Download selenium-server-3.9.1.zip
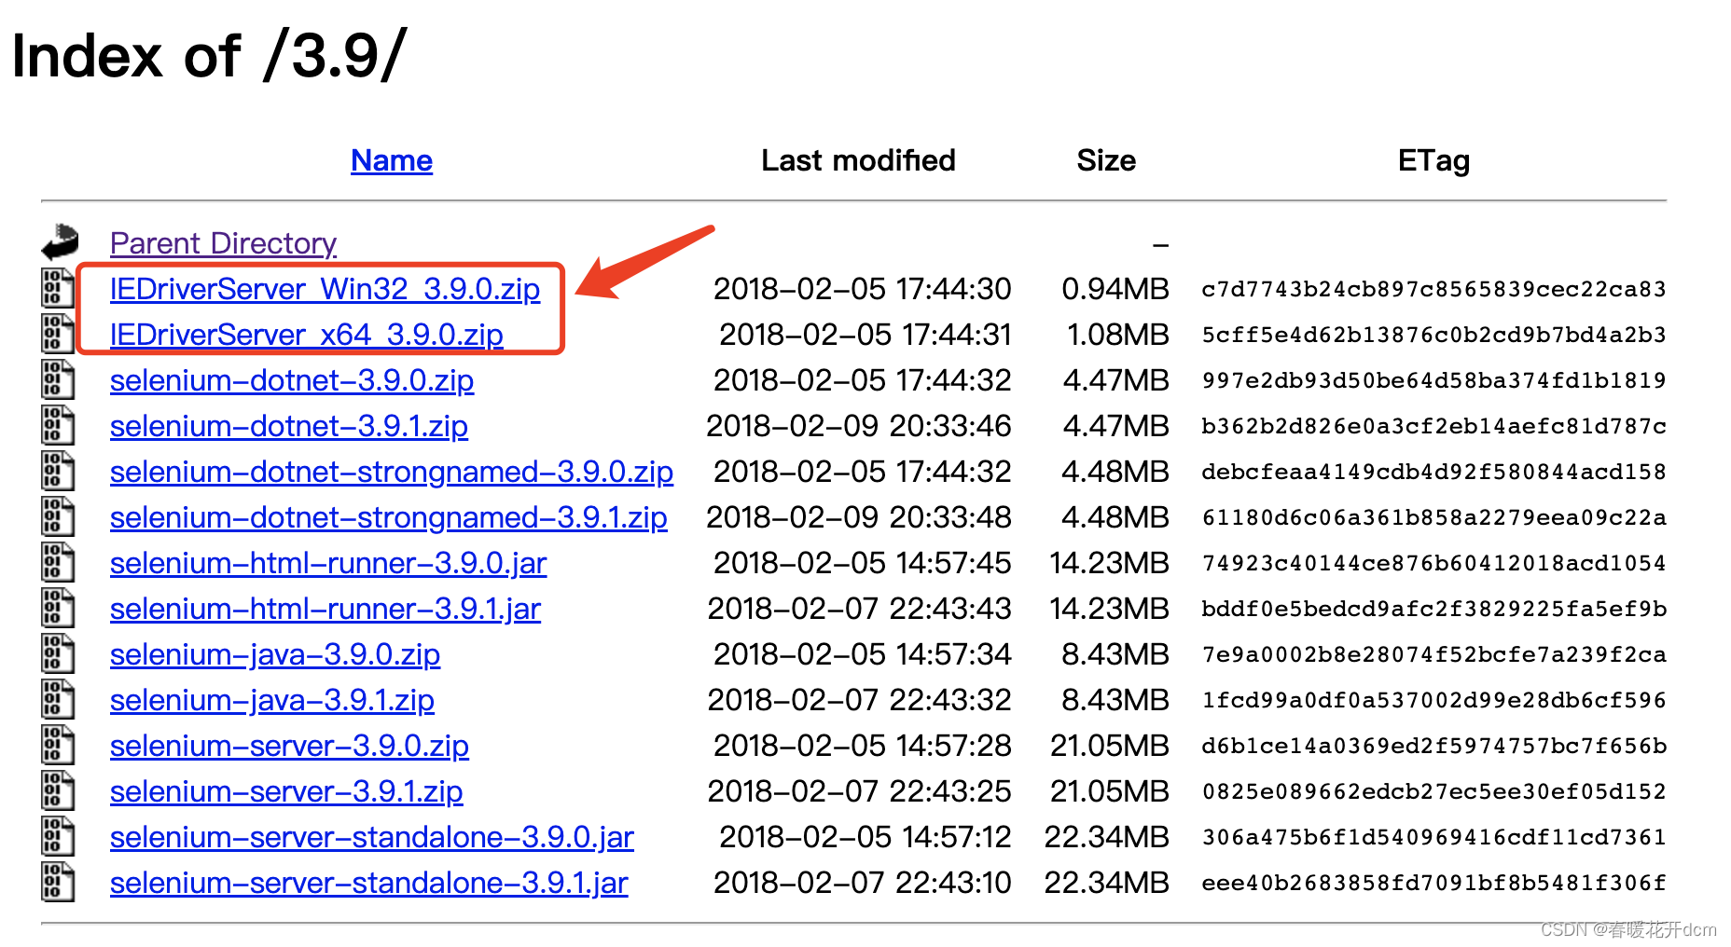 [x=286, y=791]
